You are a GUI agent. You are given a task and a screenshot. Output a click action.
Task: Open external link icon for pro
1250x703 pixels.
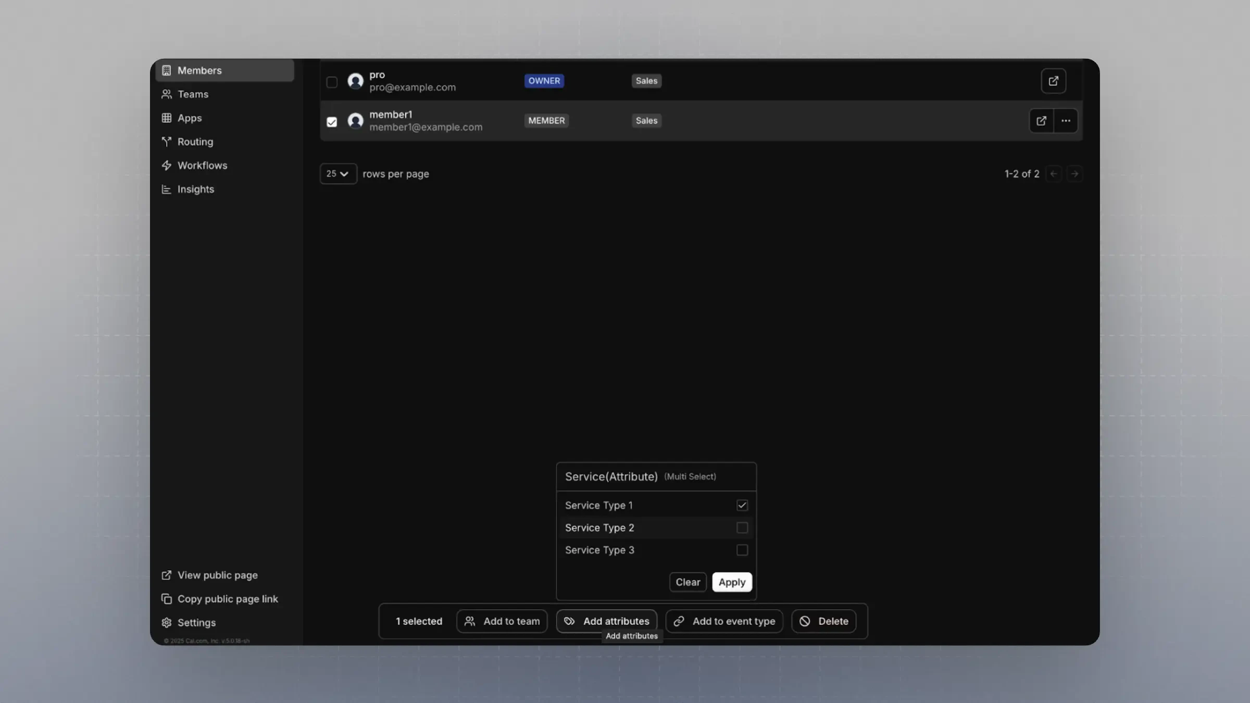1053,81
